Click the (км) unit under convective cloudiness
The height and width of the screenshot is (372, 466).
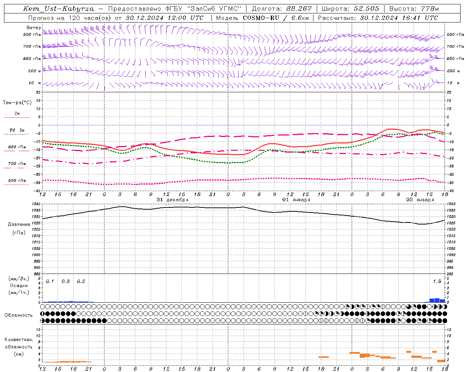click(x=19, y=354)
